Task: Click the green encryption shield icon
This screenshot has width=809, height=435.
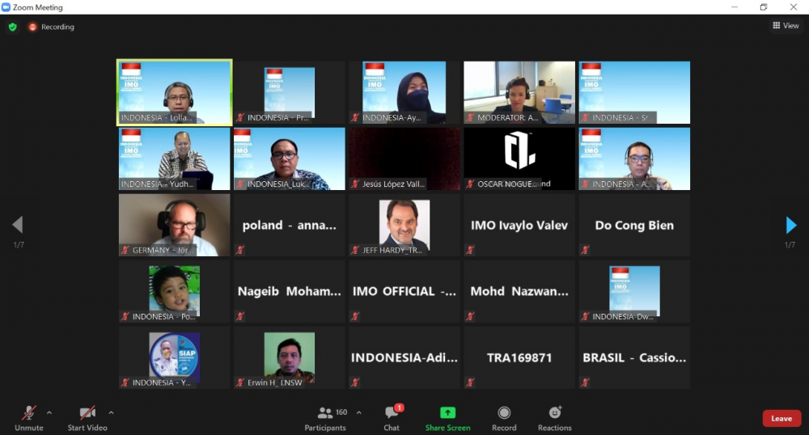Action: click(x=12, y=27)
